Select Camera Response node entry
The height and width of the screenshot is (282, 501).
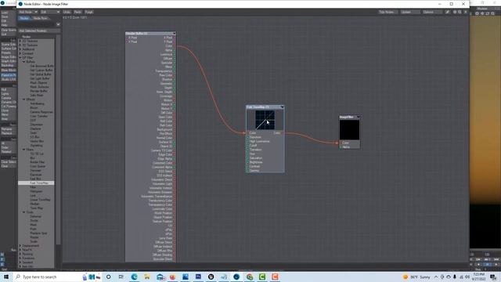point(41,112)
